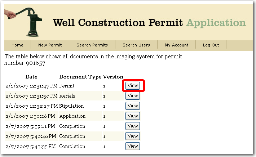This screenshot has height=157, width=256.
Task: Click the Version column header
Action: [113, 77]
